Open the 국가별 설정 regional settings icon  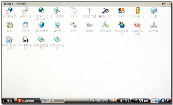pyautogui.click(x=9, y=10)
